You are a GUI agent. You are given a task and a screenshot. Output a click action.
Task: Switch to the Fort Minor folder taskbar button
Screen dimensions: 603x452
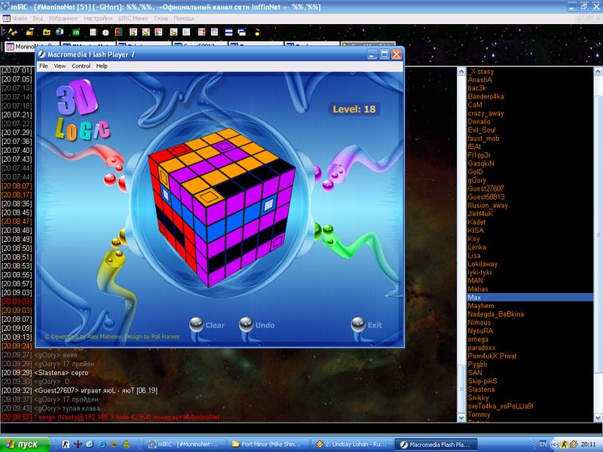268,444
